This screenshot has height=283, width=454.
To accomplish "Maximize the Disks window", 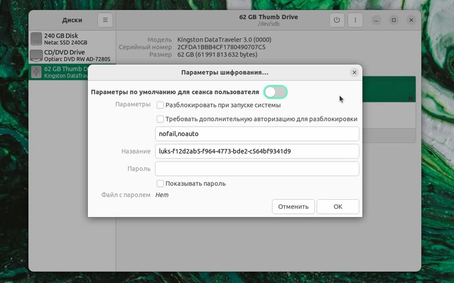I will [394, 20].
